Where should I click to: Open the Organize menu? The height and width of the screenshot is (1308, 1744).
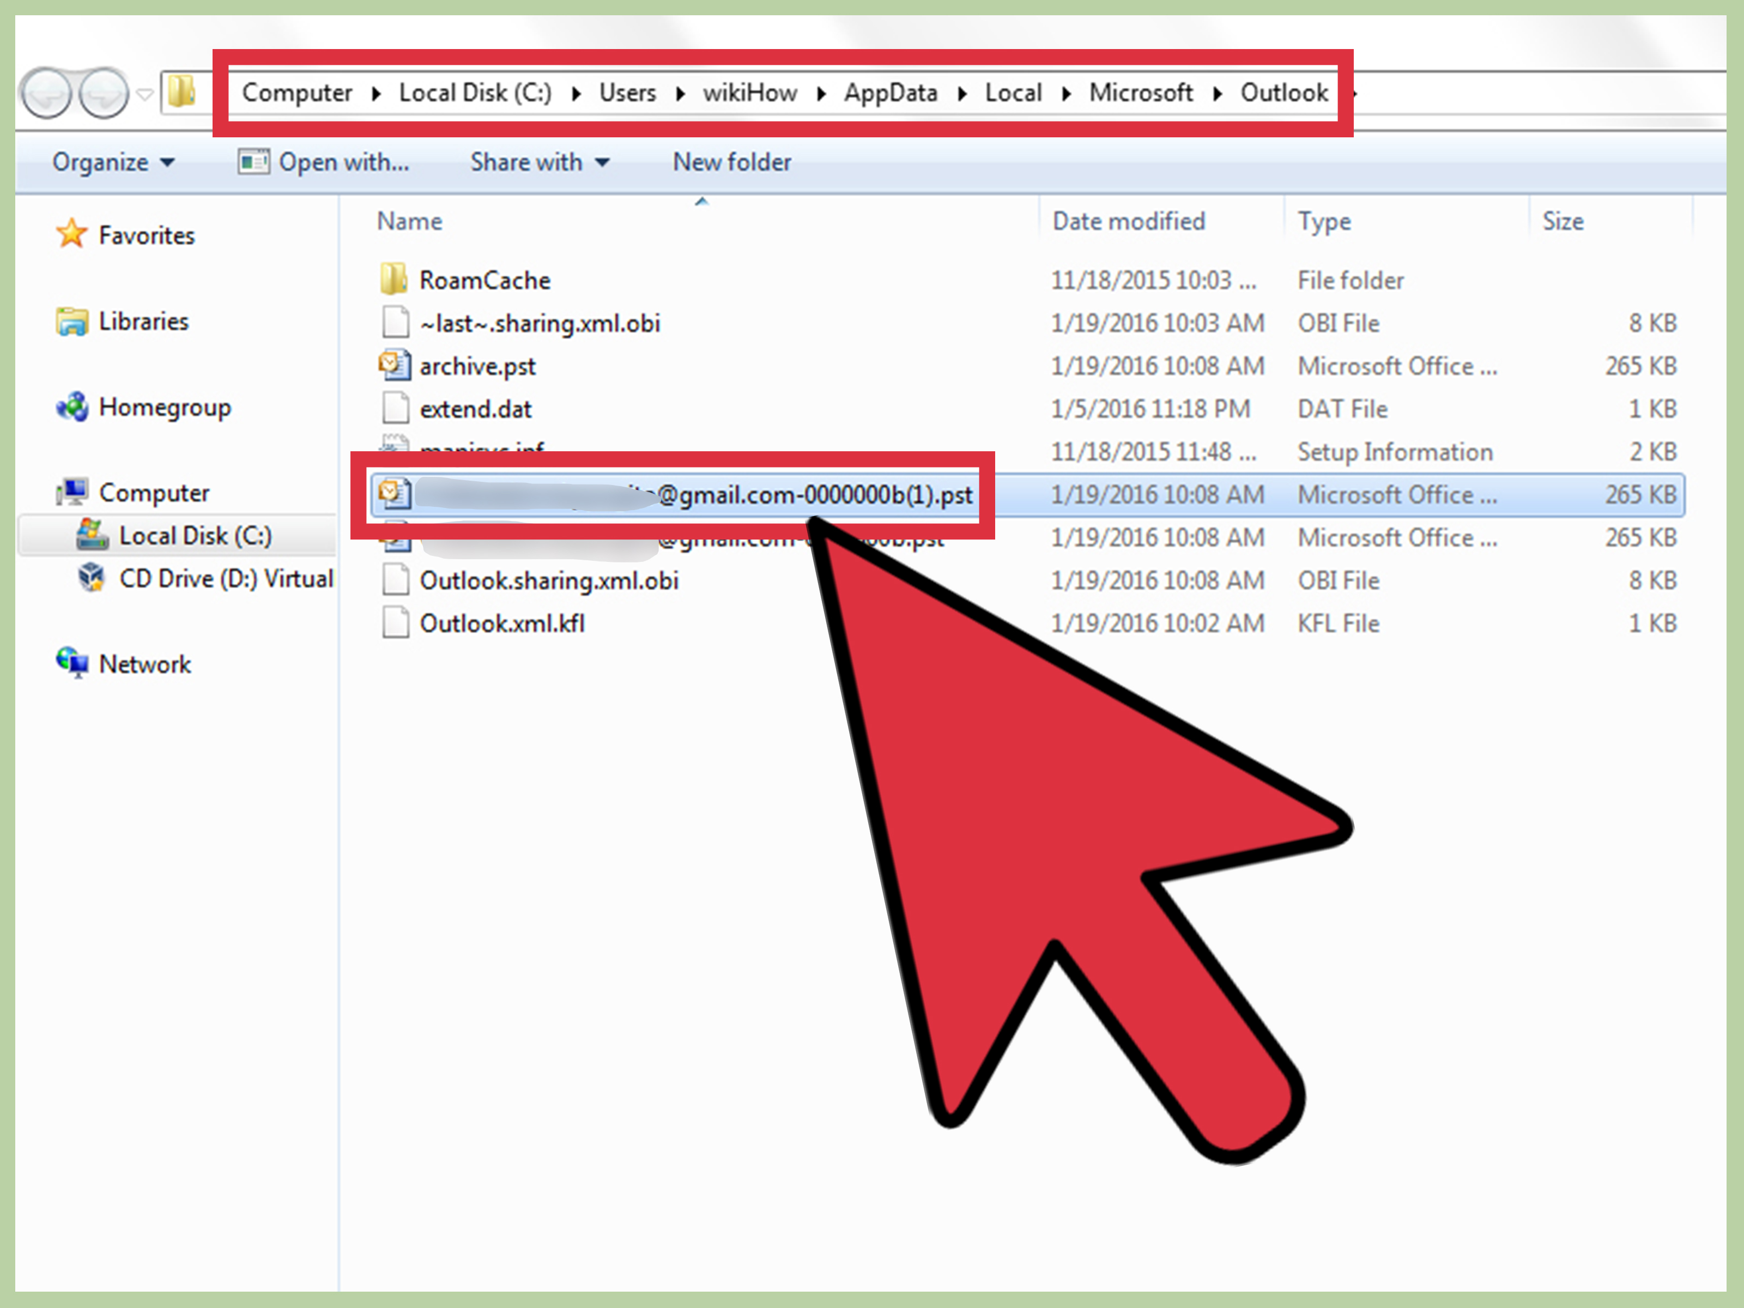click(x=113, y=162)
